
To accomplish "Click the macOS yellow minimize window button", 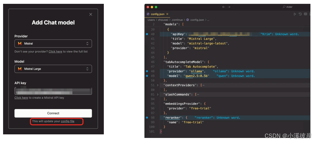I will 152,7.
